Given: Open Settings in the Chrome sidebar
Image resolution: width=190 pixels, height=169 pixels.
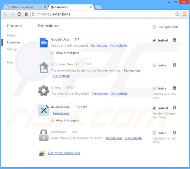Looking at the screenshot, I should click(x=12, y=49).
